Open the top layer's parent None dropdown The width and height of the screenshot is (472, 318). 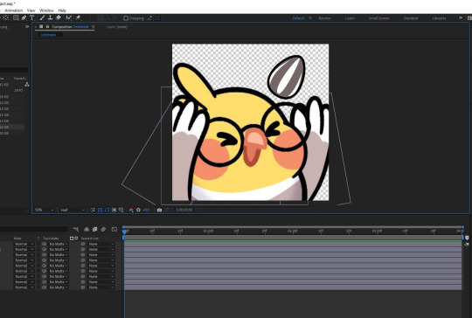(x=101, y=244)
